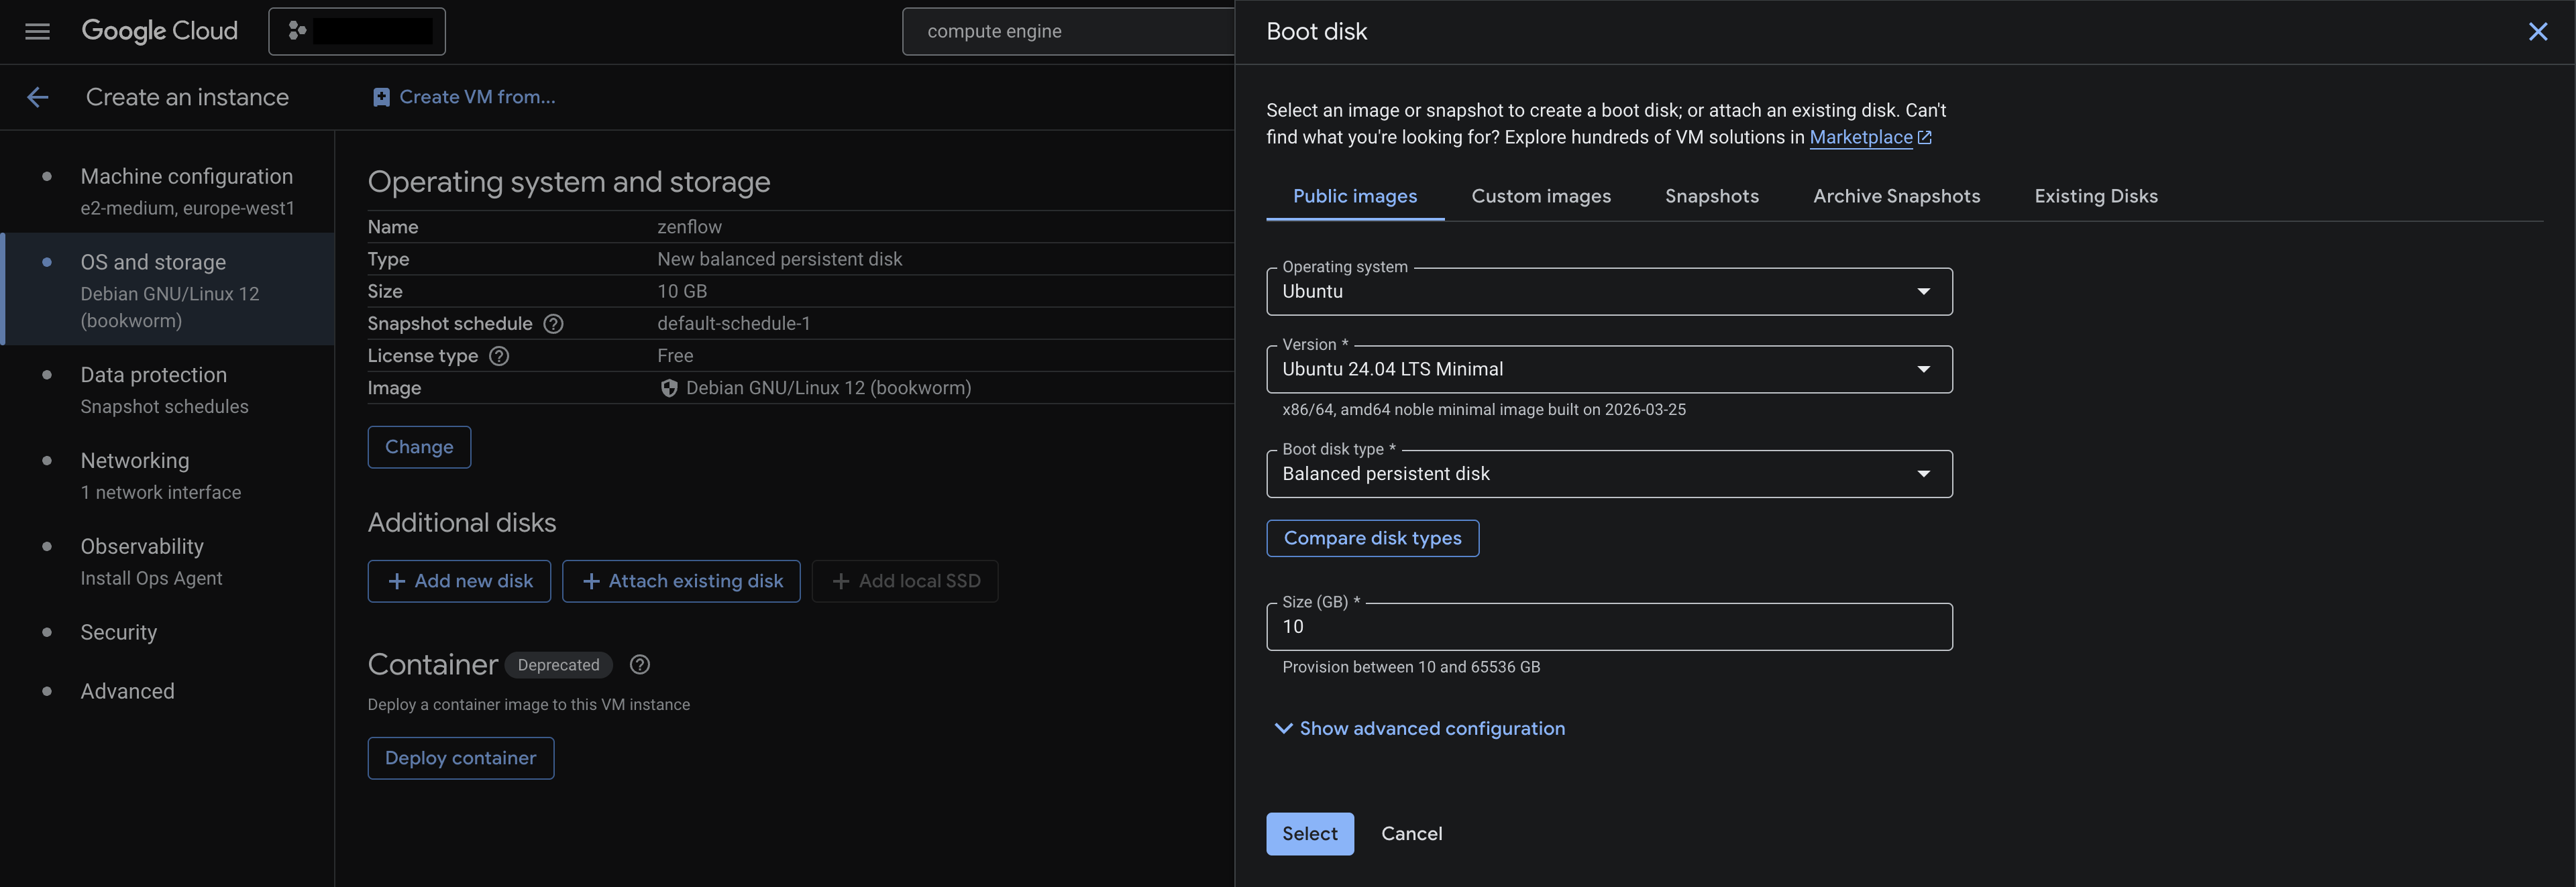Screen dimensions: 2576x887
Task: Open Networking section
Action: pos(168,475)
